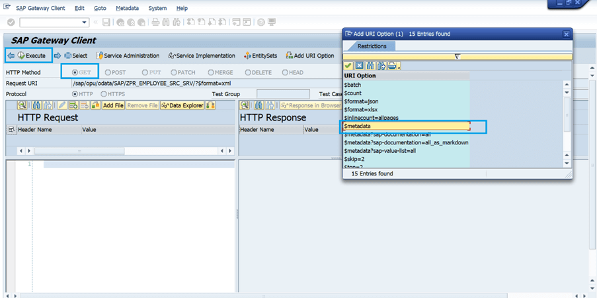Click Find Next in HTTP Response toolbar

click(x=270, y=105)
